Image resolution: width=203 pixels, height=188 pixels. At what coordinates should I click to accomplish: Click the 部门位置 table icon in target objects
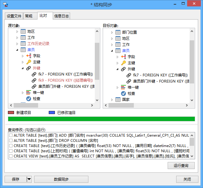click(118, 32)
